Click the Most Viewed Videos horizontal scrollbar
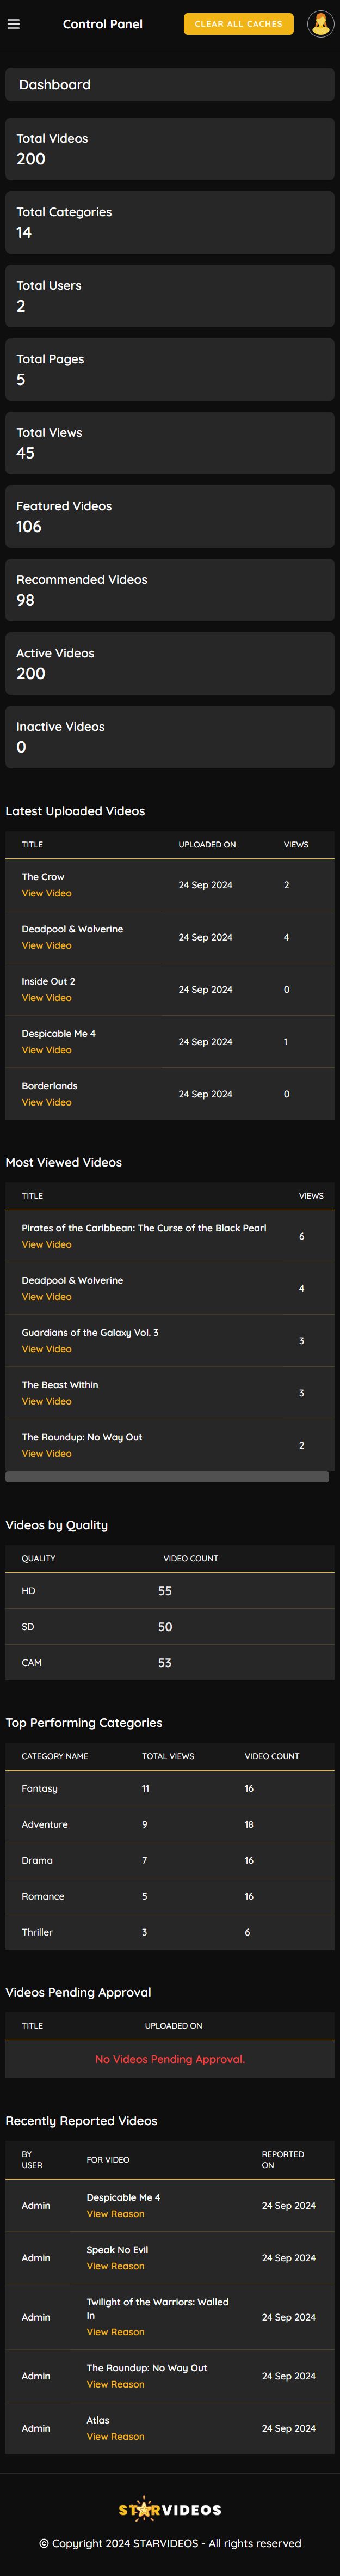Screen dimensions: 340x2576 point(167,1476)
